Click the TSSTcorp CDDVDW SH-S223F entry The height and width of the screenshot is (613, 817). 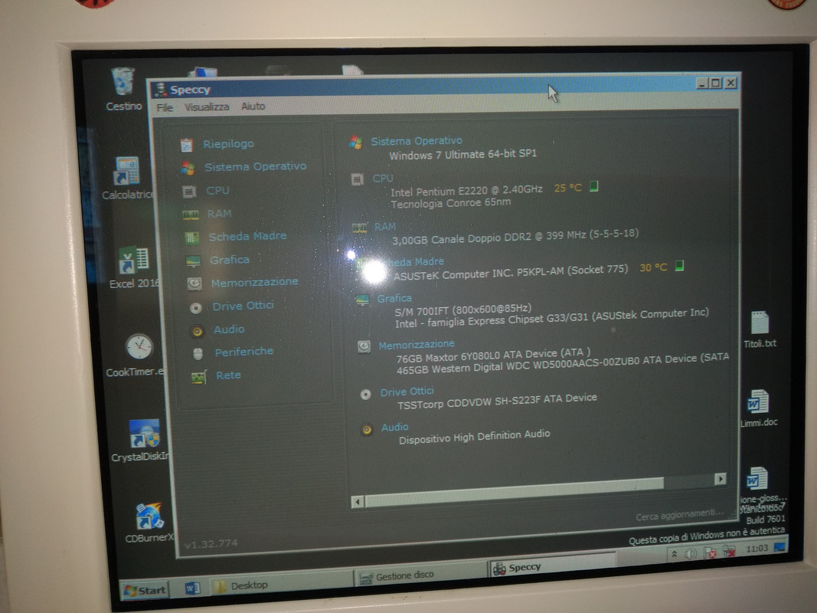pos(497,402)
